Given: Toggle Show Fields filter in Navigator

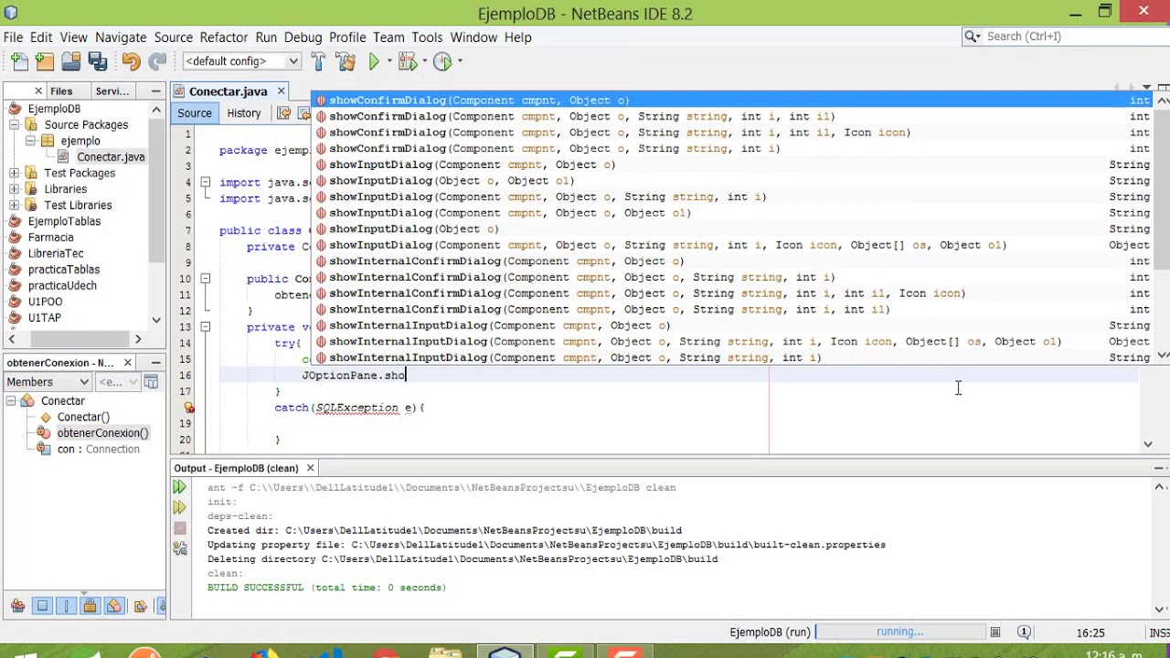Looking at the screenshot, I should pos(42,606).
